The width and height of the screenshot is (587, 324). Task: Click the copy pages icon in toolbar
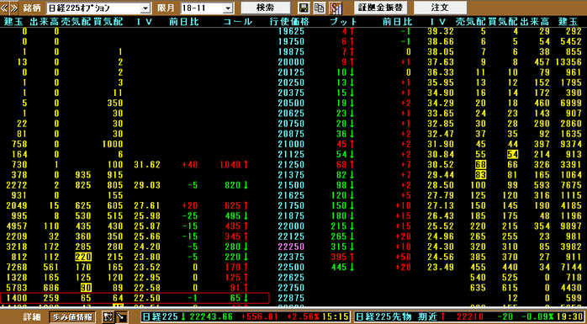pos(319,8)
